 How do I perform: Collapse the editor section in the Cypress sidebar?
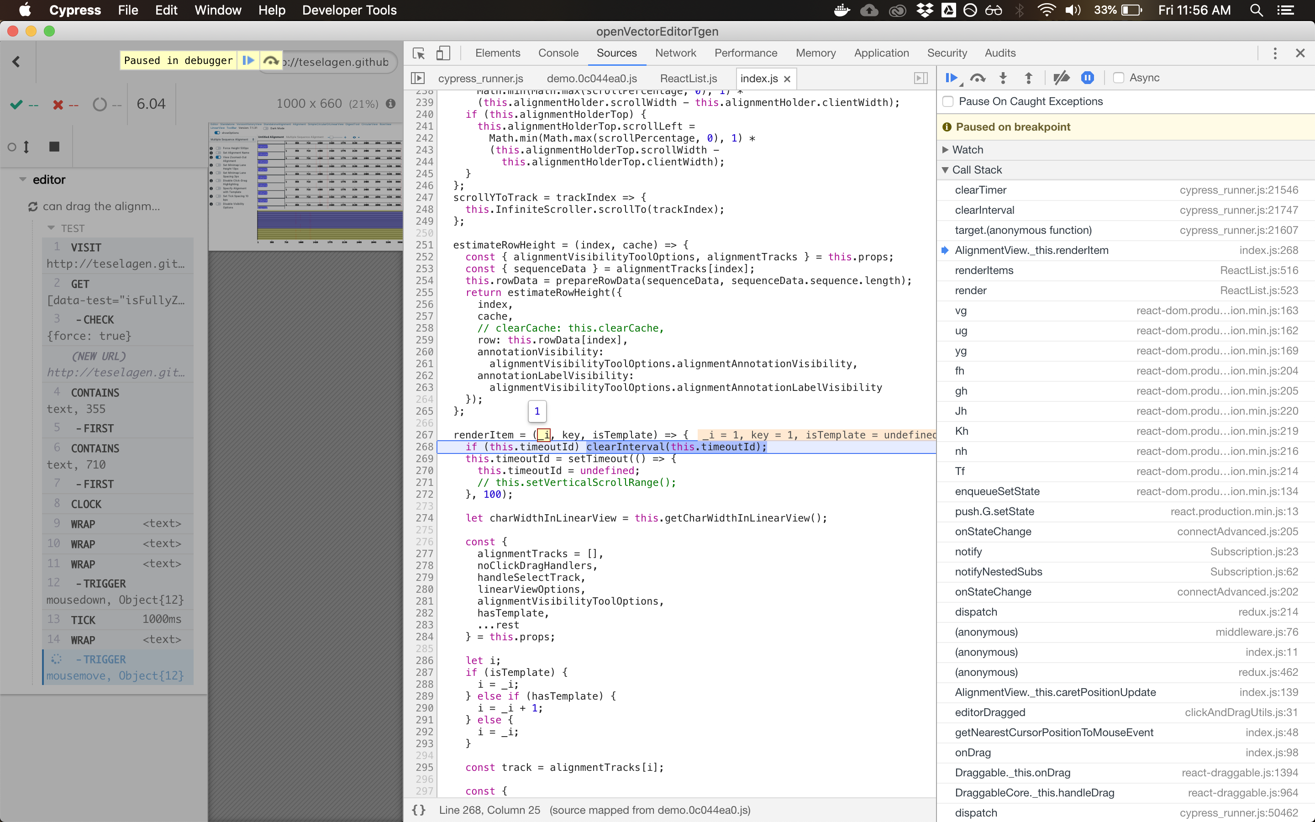click(22, 179)
